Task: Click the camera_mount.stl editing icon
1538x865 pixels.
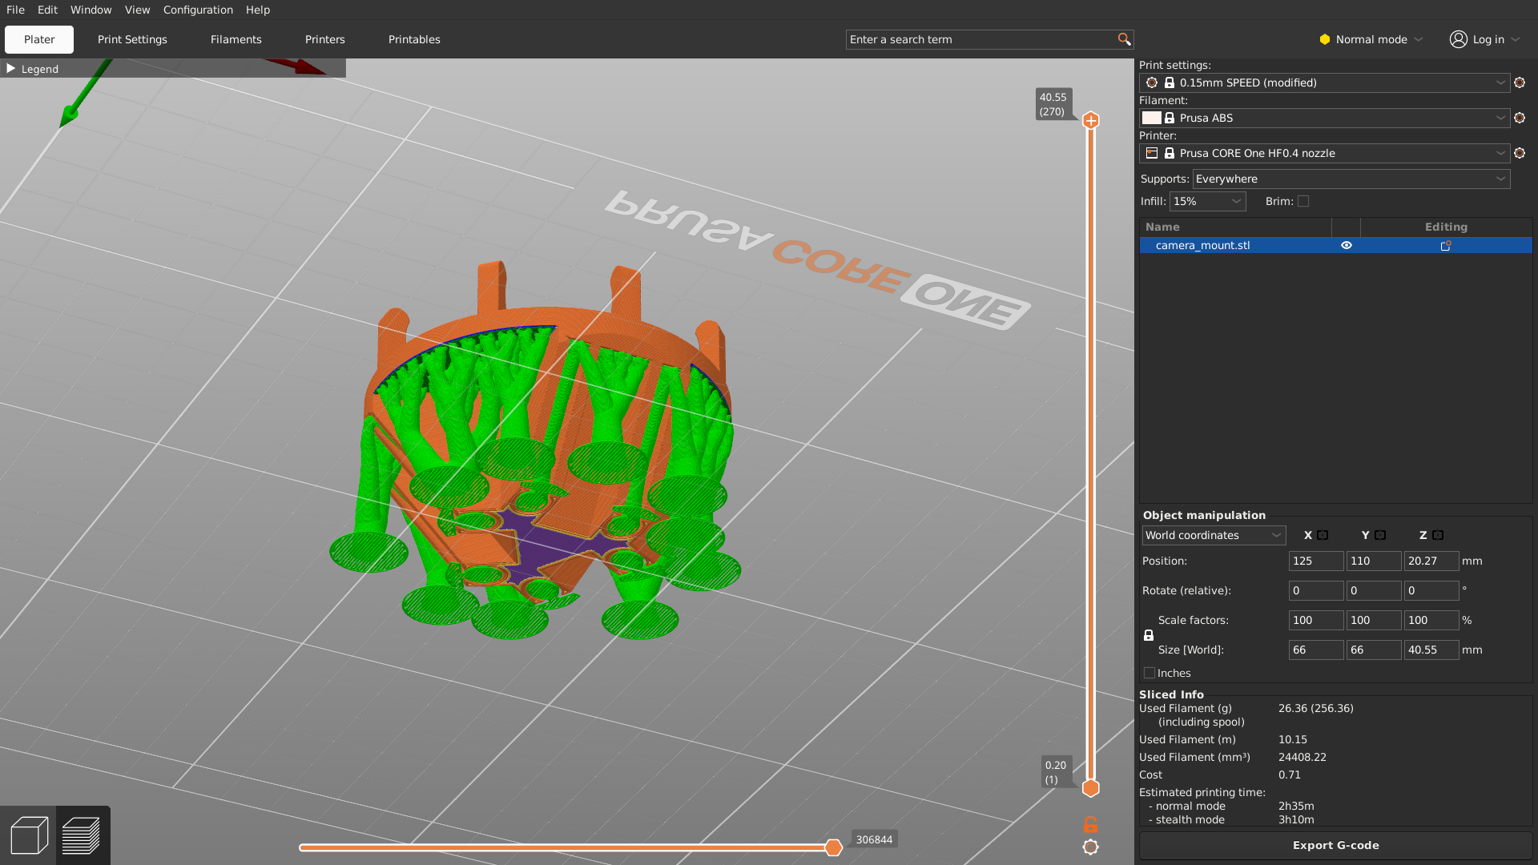Action: (1446, 246)
